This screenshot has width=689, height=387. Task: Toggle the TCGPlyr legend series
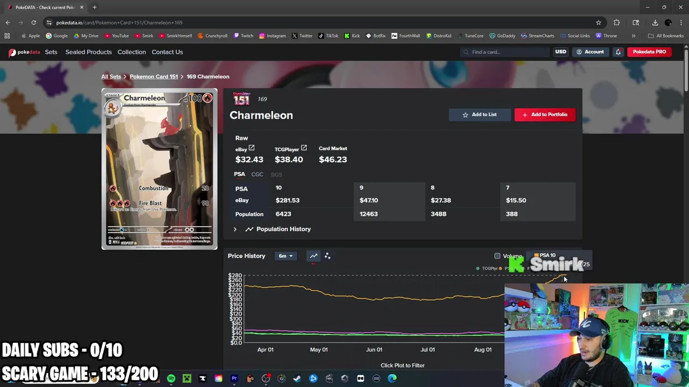487,268
